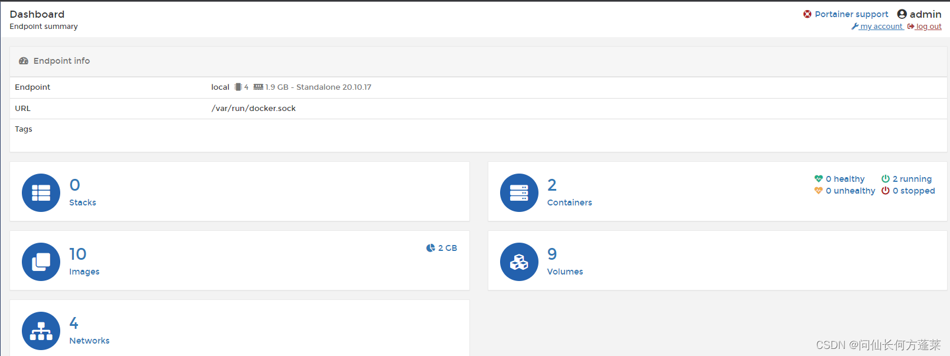
Task: Click the green power running icon
Action: [886, 179]
